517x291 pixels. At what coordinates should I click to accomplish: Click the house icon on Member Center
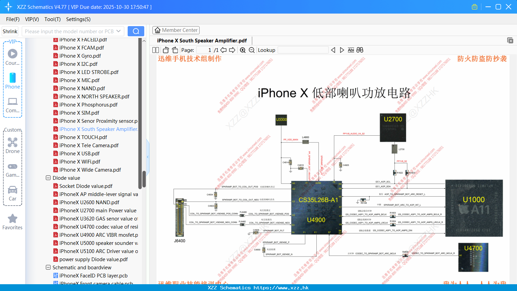[x=158, y=30]
